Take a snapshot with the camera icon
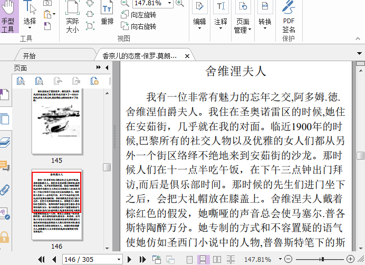This screenshot has height=265, width=365. click(47, 3)
